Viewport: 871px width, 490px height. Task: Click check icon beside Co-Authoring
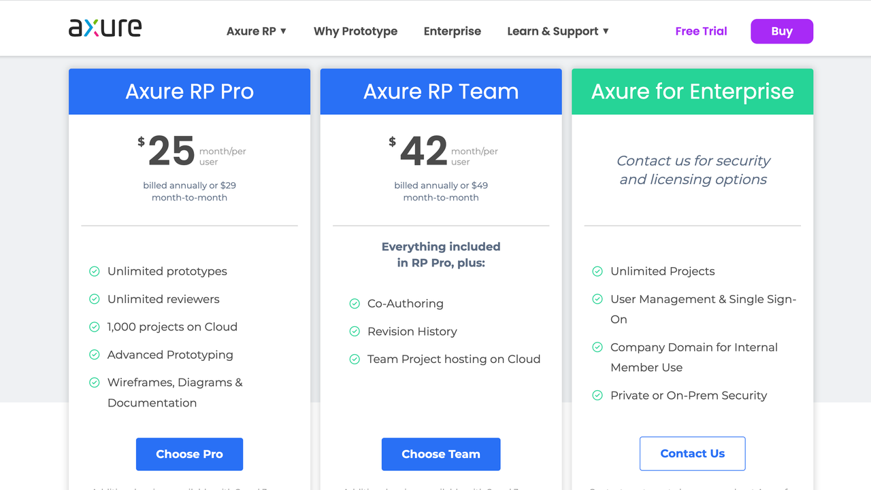[355, 304]
